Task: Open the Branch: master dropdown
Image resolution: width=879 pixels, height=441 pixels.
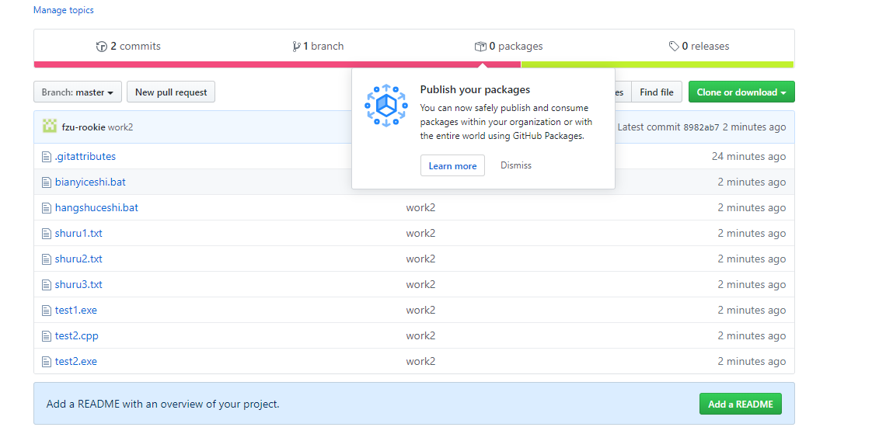Action: point(78,92)
